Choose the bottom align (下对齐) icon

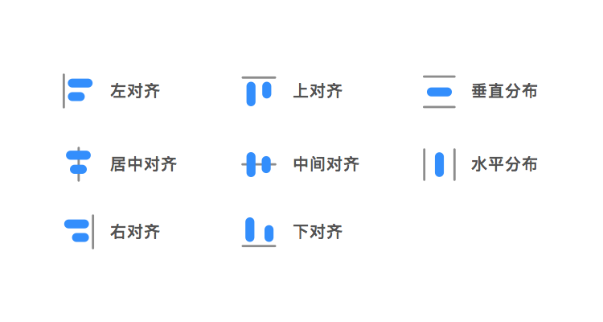pos(259,232)
